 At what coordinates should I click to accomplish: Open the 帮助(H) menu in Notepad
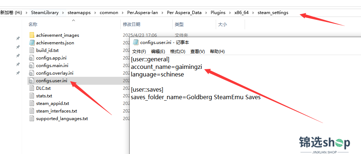coord(217,52)
